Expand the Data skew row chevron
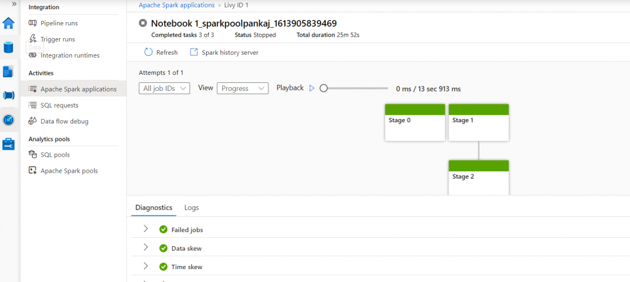 tap(146, 248)
